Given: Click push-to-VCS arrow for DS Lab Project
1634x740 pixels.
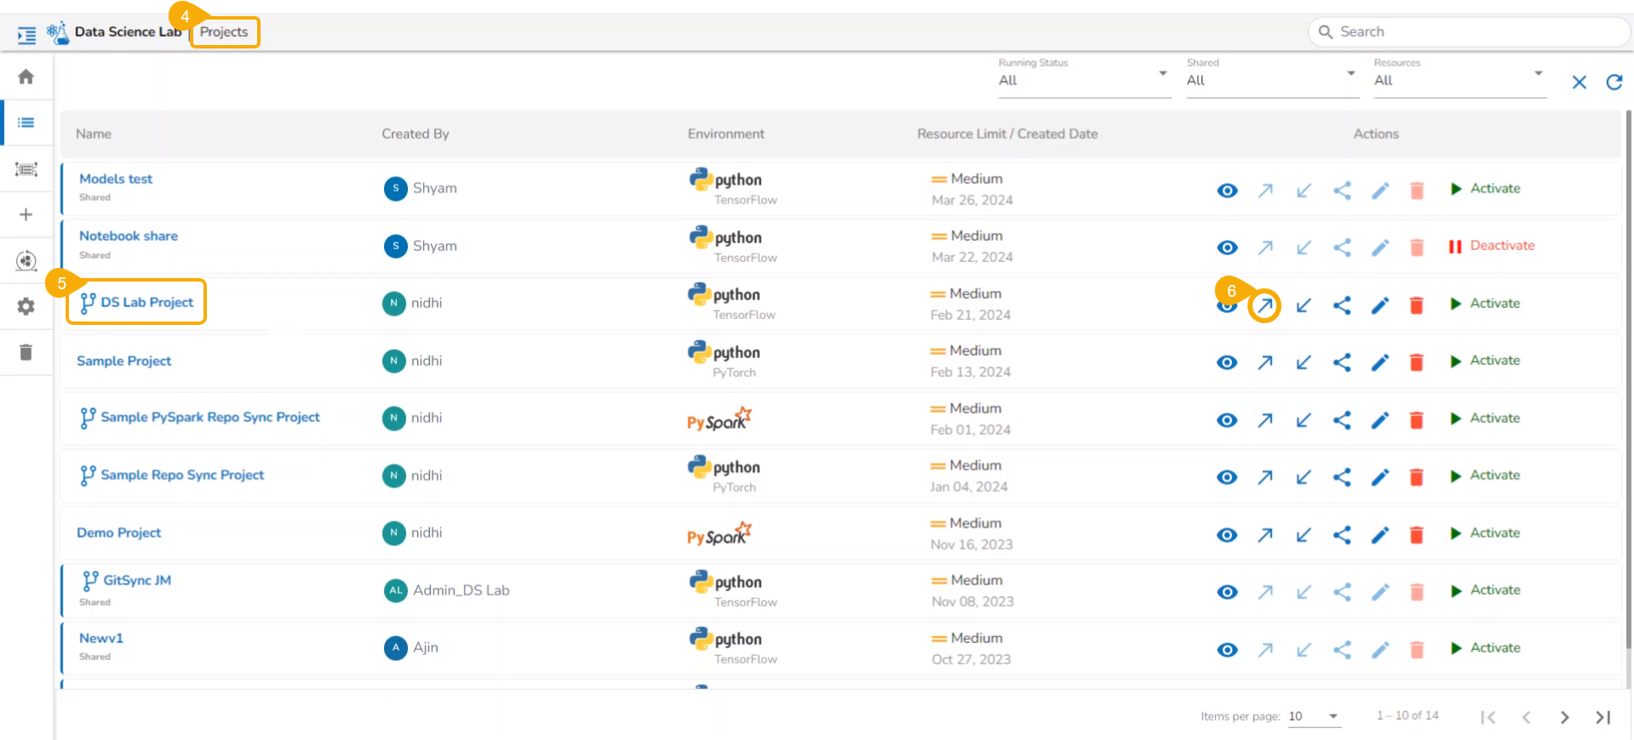Looking at the screenshot, I should click(1264, 305).
